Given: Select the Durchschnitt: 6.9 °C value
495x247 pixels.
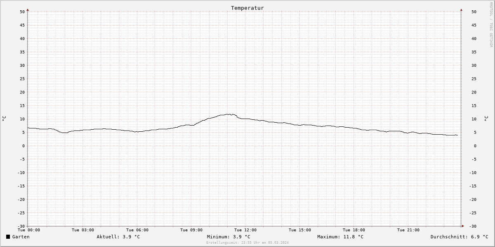Looking at the screenshot, I should pos(459,237).
